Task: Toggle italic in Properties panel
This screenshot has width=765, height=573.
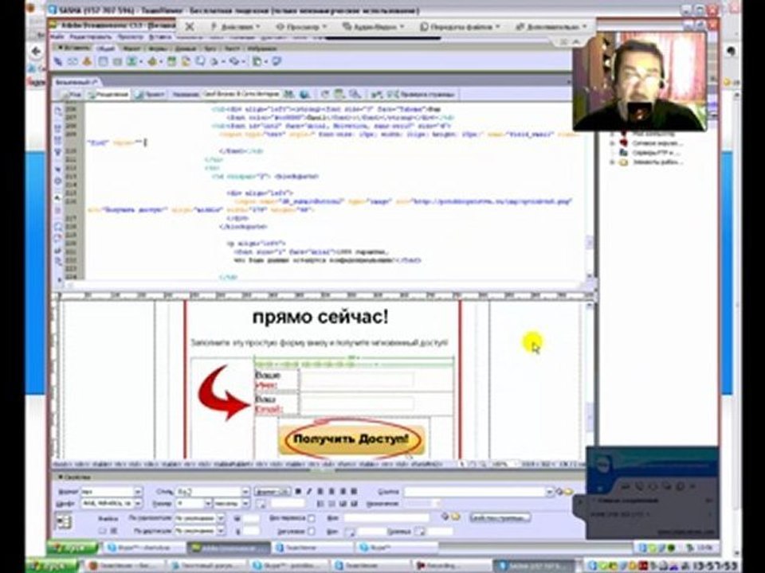Action: [x=309, y=492]
